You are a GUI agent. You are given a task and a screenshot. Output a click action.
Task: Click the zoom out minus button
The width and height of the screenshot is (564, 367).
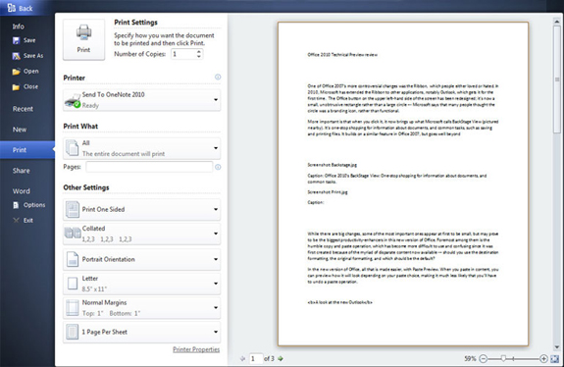484,358
